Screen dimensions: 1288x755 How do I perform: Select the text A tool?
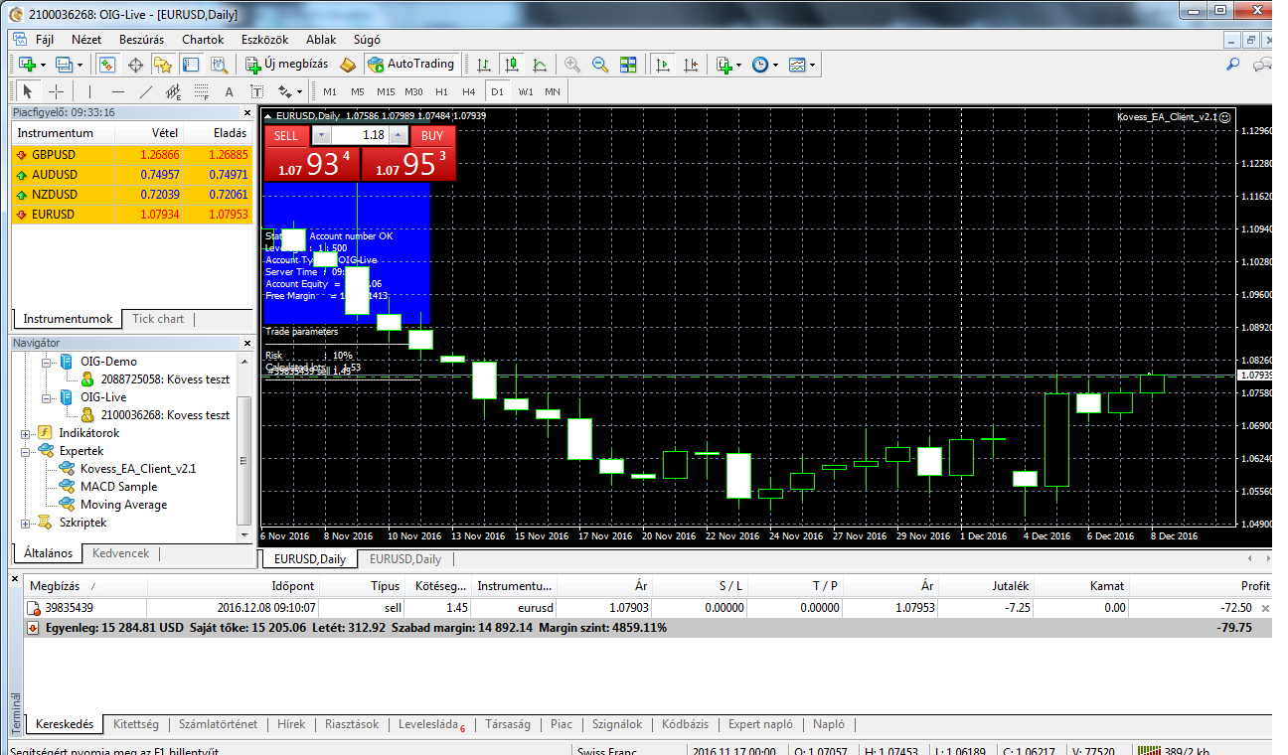click(x=229, y=91)
